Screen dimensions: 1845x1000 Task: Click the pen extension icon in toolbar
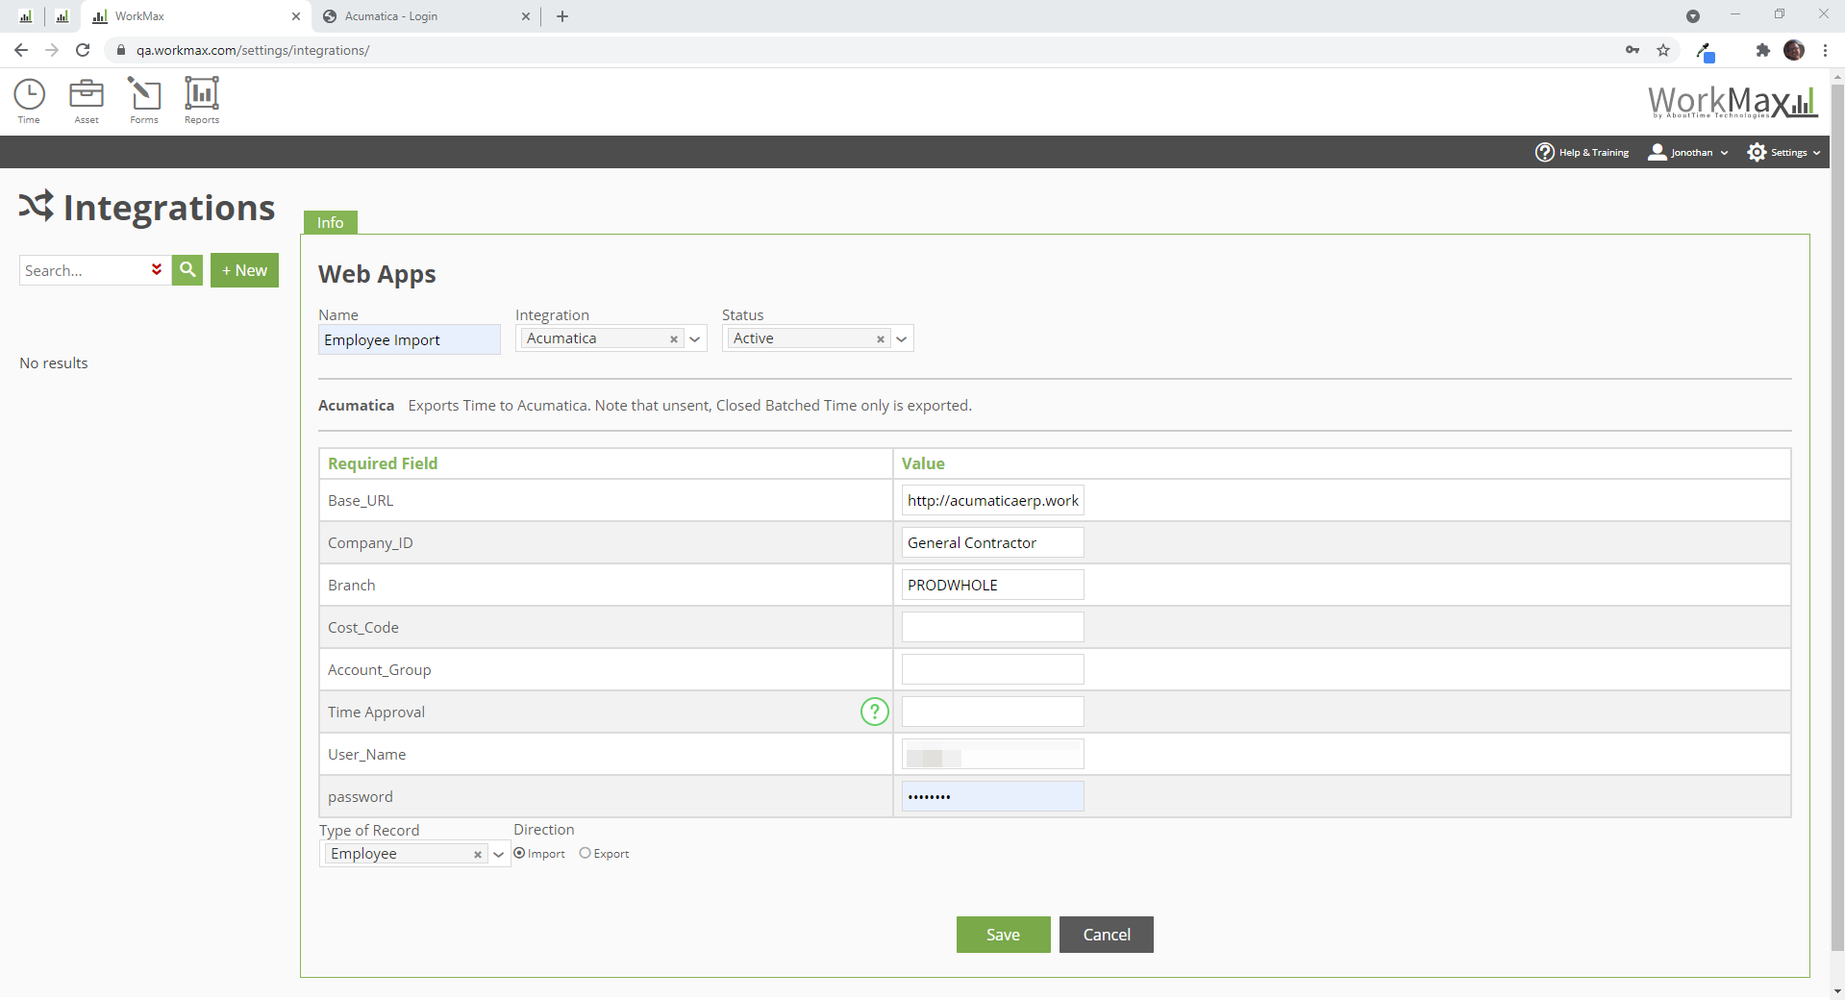click(1705, 51)
